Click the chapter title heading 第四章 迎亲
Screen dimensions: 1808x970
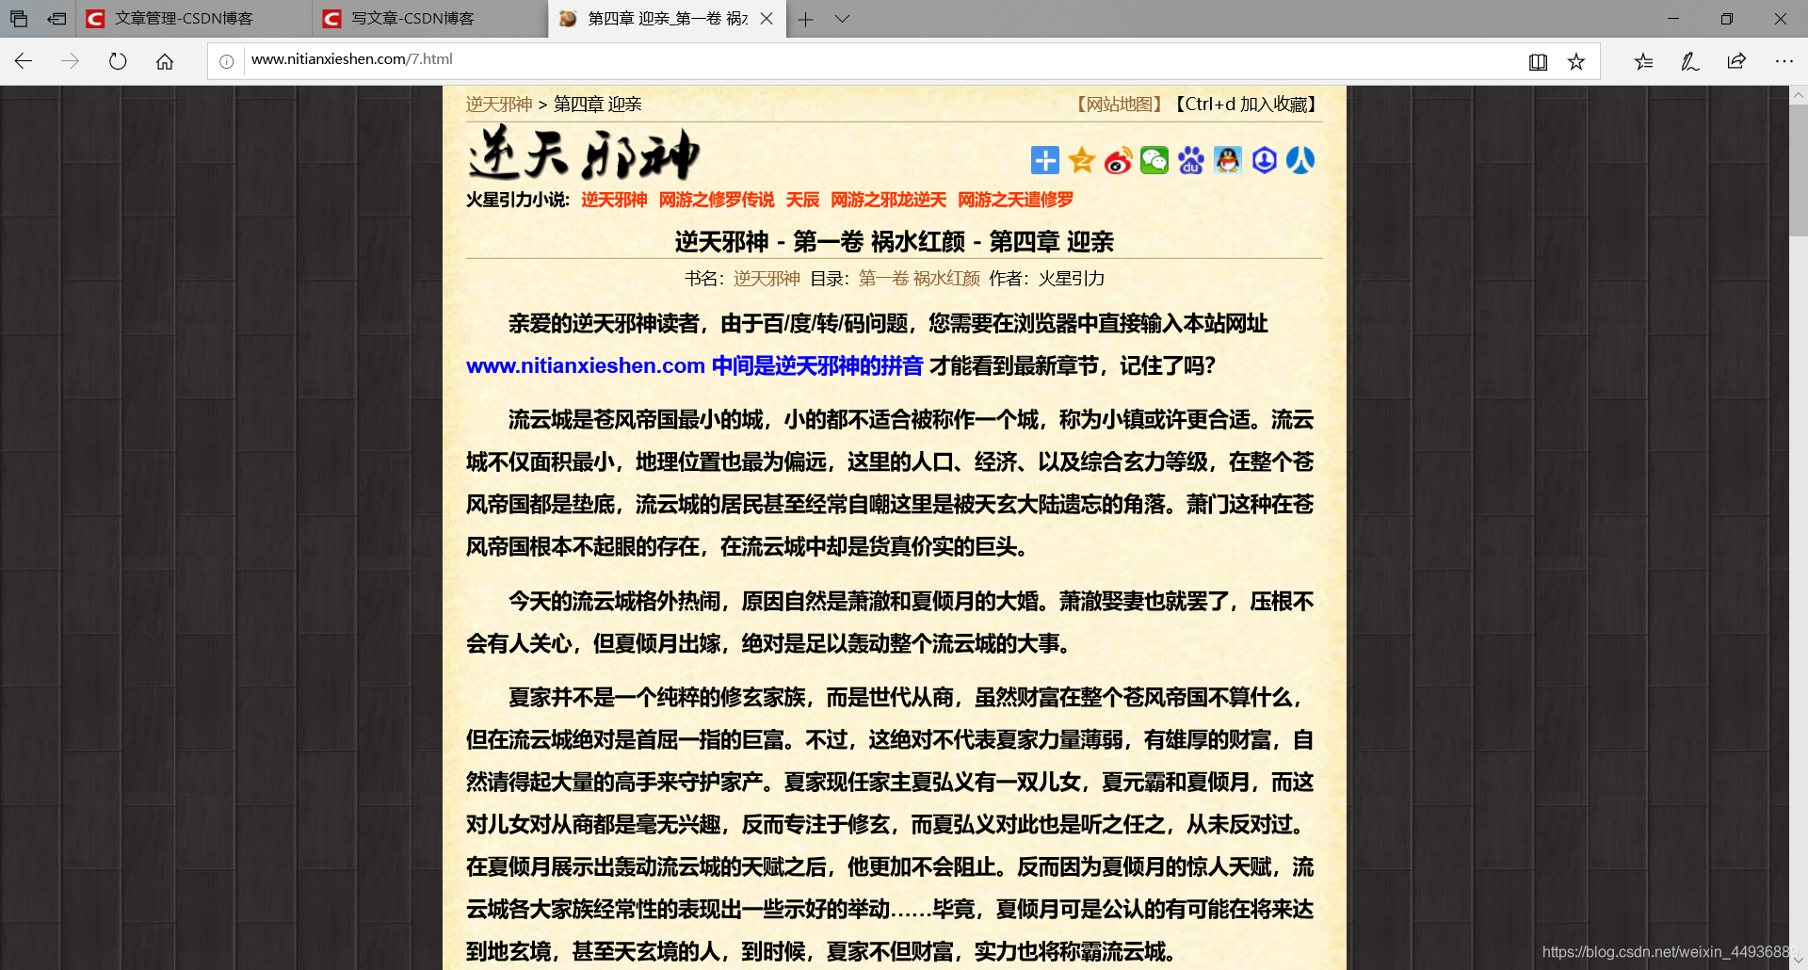click(894, 242)
